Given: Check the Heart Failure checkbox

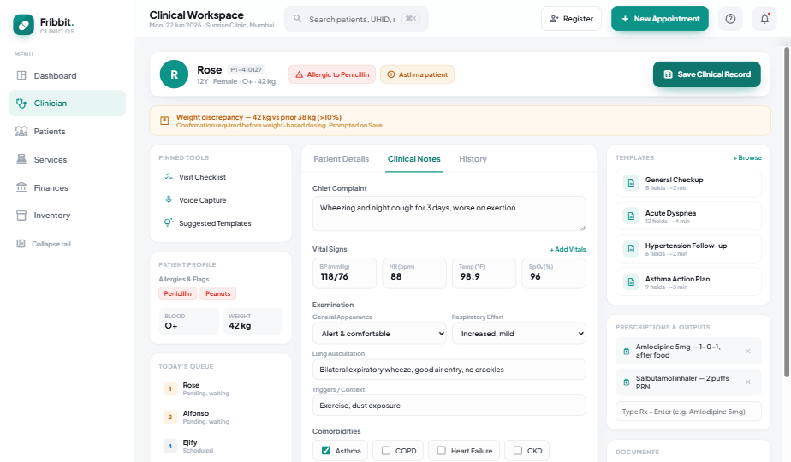Looking at the screenshot, I should [442, 450].
